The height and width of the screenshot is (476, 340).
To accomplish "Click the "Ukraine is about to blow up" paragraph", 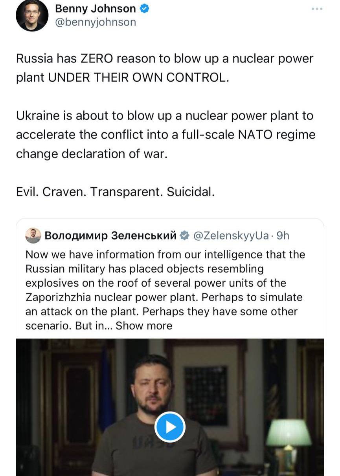I will [165, 134].
